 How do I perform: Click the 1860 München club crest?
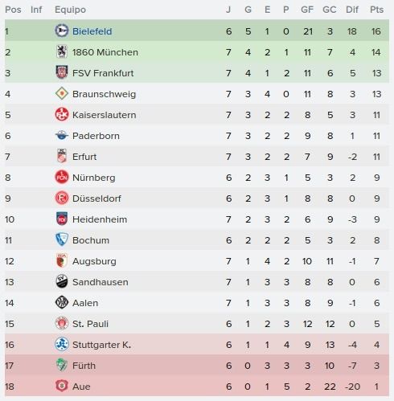coord(62,51)
